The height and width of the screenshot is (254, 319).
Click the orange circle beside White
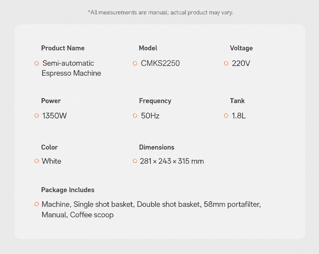point(37,161)
